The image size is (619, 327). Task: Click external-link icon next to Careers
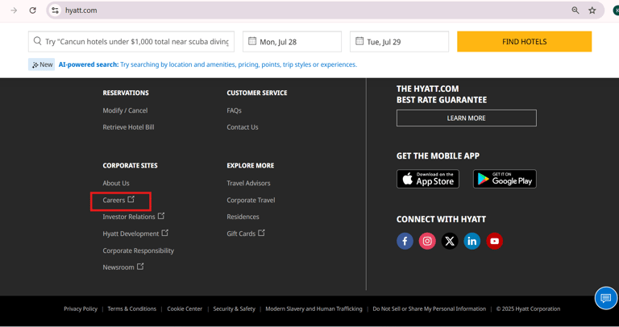(131, 199)
